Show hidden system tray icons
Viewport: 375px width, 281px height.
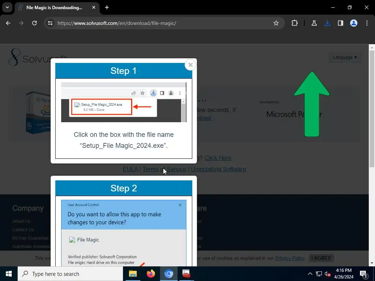tap(310, 274)
